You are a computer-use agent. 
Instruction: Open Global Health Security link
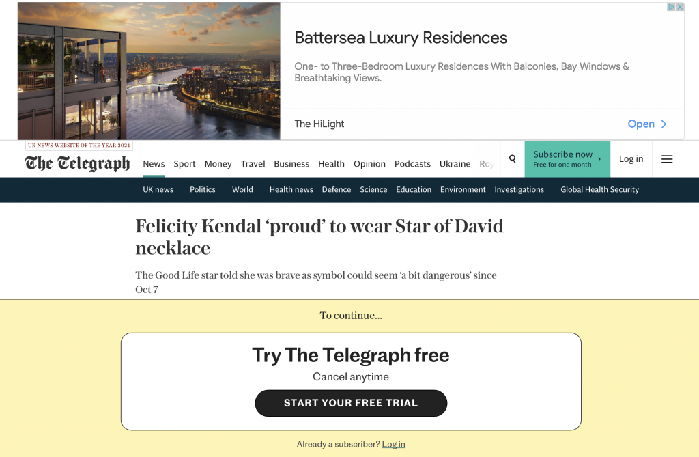599,190
